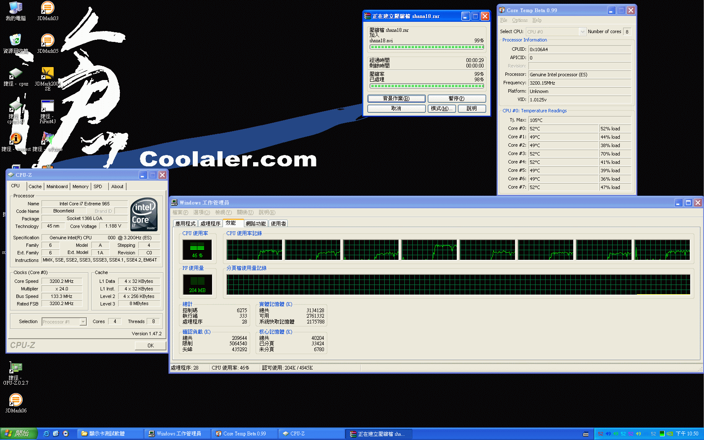This screenshot has height=440, width=704.
Task: Open the Recycle Bin desktop icon
Action: (16, 44)
